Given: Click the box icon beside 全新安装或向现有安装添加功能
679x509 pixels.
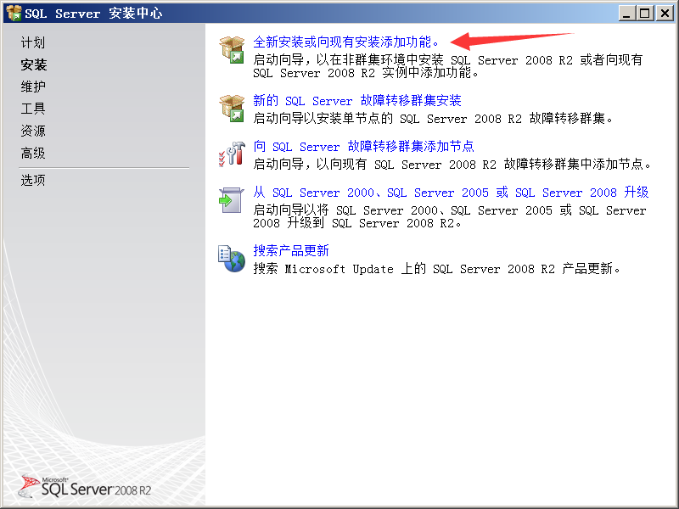Looking at the screenshot, I should tap(232, 50).
